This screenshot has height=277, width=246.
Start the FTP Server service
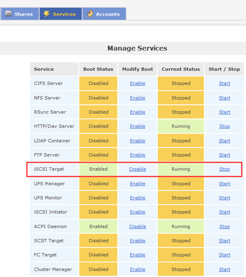224,155
